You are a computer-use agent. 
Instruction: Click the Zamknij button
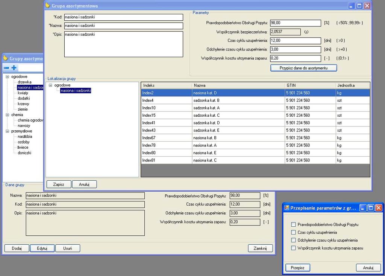(x=260, y=248)
